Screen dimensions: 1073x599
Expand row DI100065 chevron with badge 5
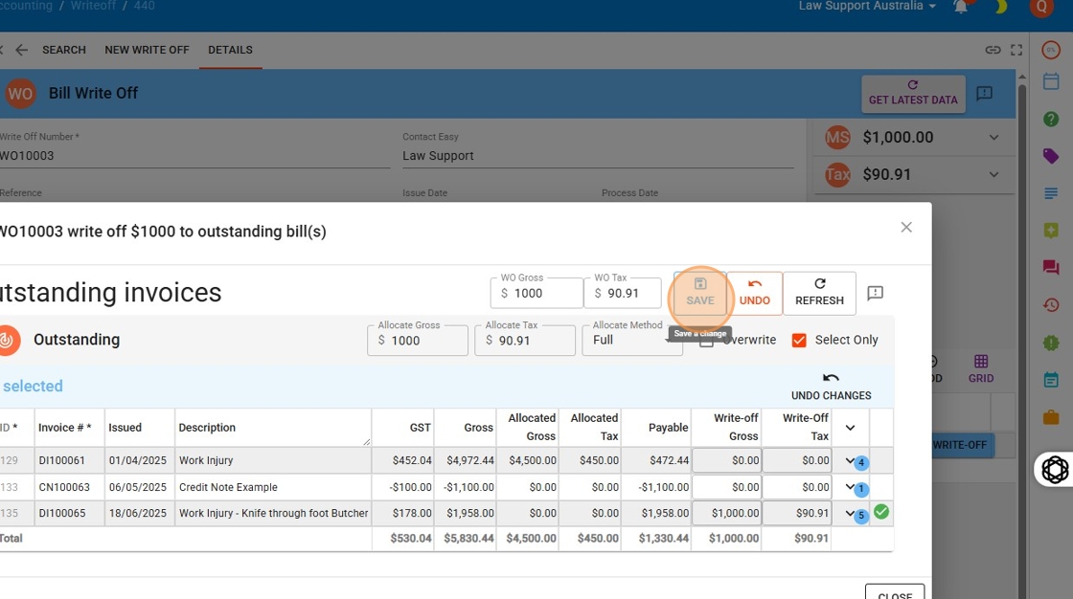click(x=850, y=513)
